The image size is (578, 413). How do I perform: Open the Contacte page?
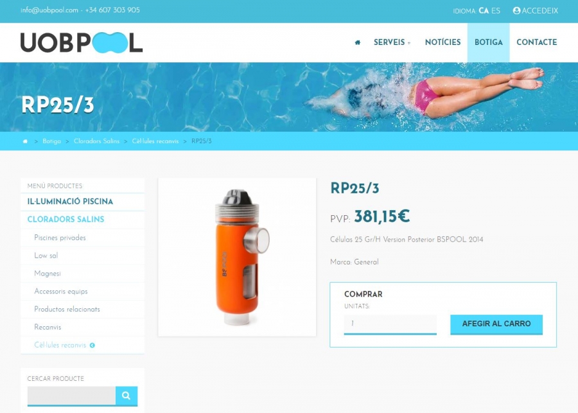point(536,42)
